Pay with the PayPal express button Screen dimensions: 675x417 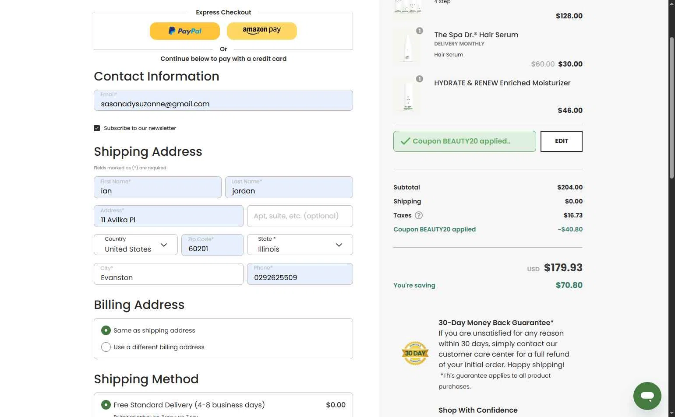coord(185,31)
